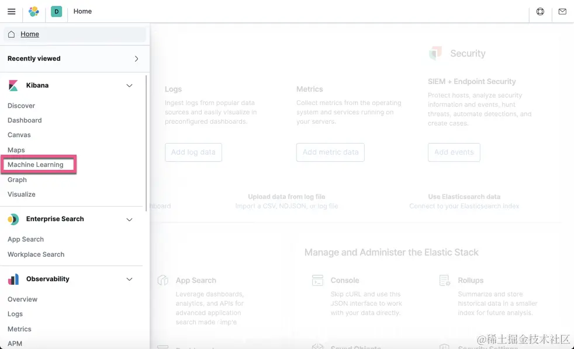Click the Elastic logo icon
This screenshot has height=349, width=574.
[34, 11]
